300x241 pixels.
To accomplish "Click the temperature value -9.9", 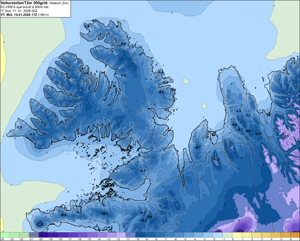I will tap(149, 217).
